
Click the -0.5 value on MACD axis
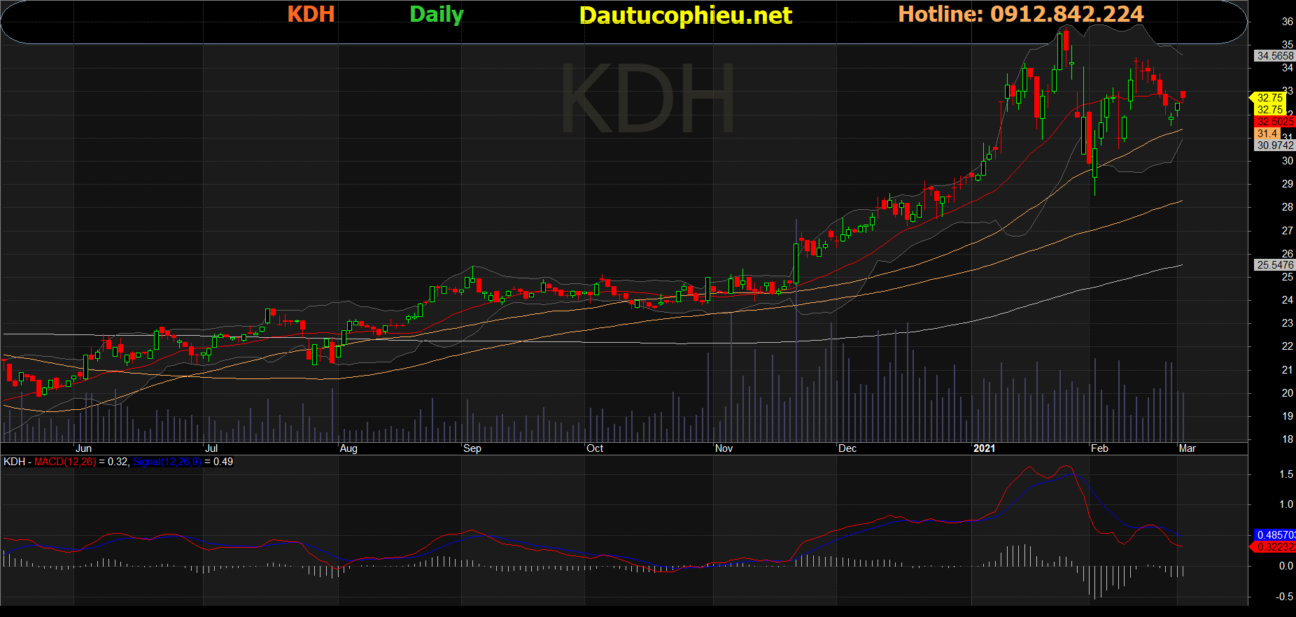pos(1284,597)
